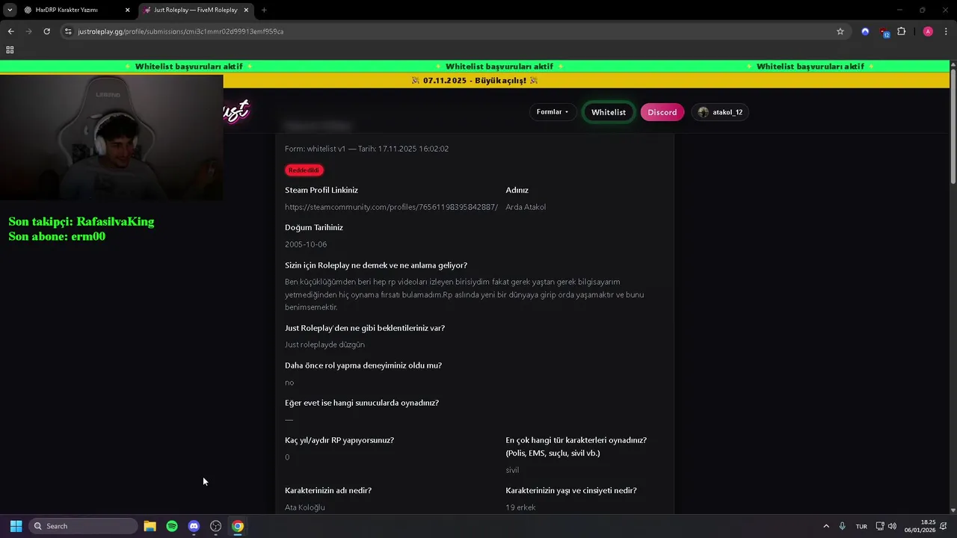Viewport: 957px width, 538px height.
Task: View site information icon in address bar
Action: [x=68, y=31]
